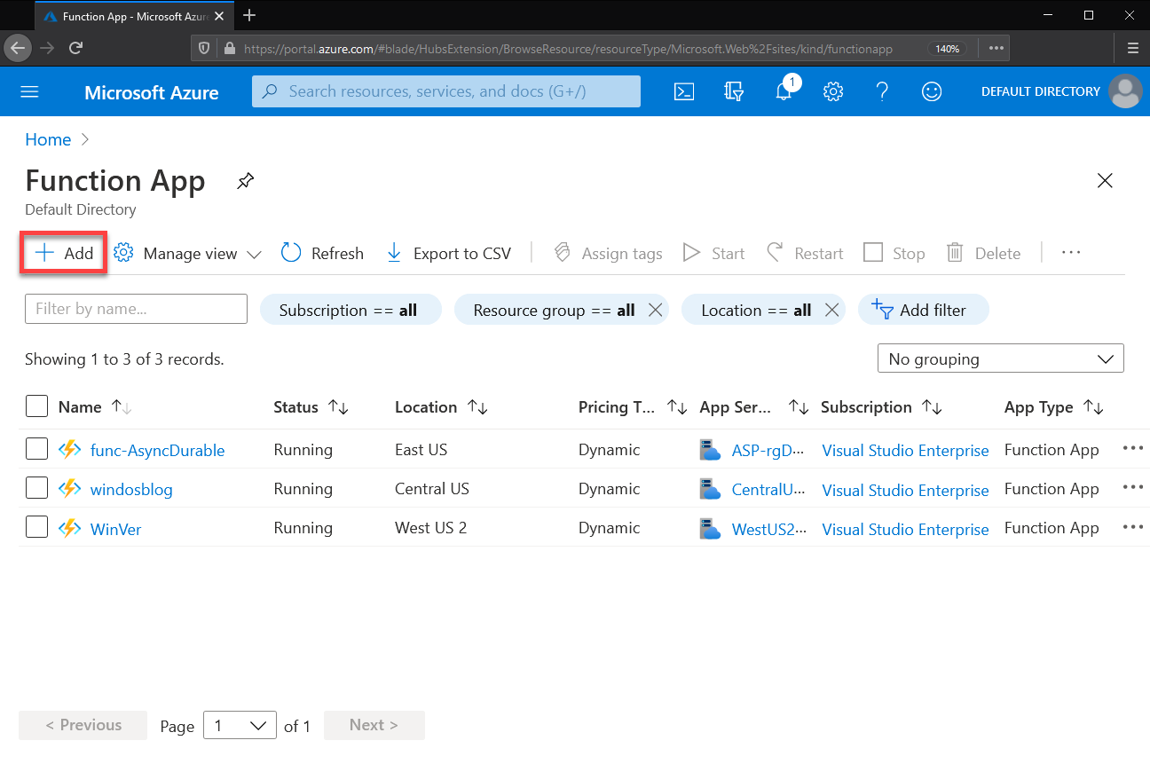The width and height of the screenshot is (1150, 764).
Task: Open the func-AsyncDurable function app
Action: [157, 450]
